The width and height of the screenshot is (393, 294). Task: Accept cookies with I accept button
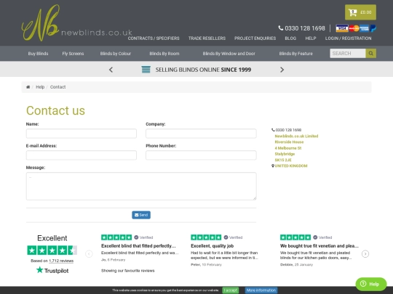[x=230, y=290]
